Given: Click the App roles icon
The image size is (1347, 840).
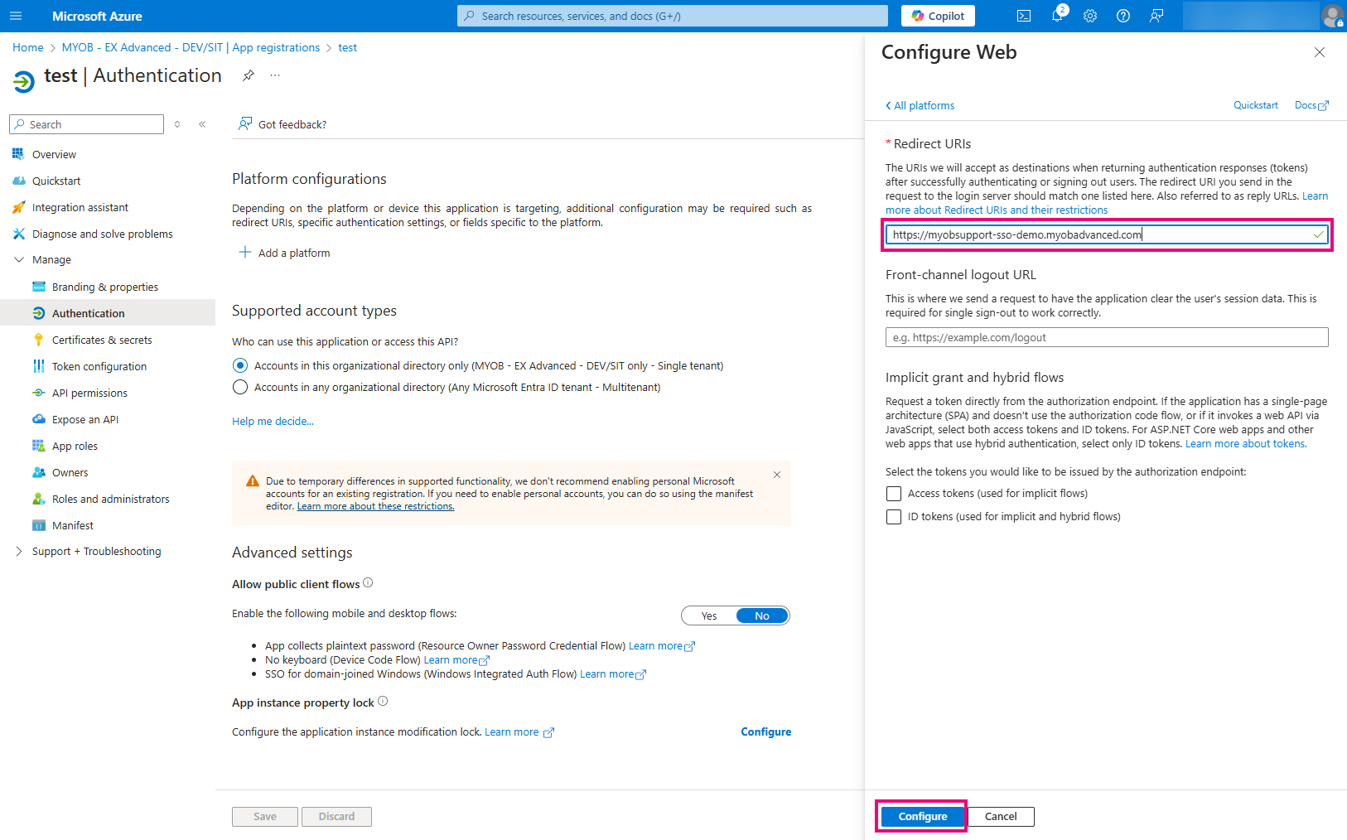Looking at the screenshot, I should coord(38,446).
